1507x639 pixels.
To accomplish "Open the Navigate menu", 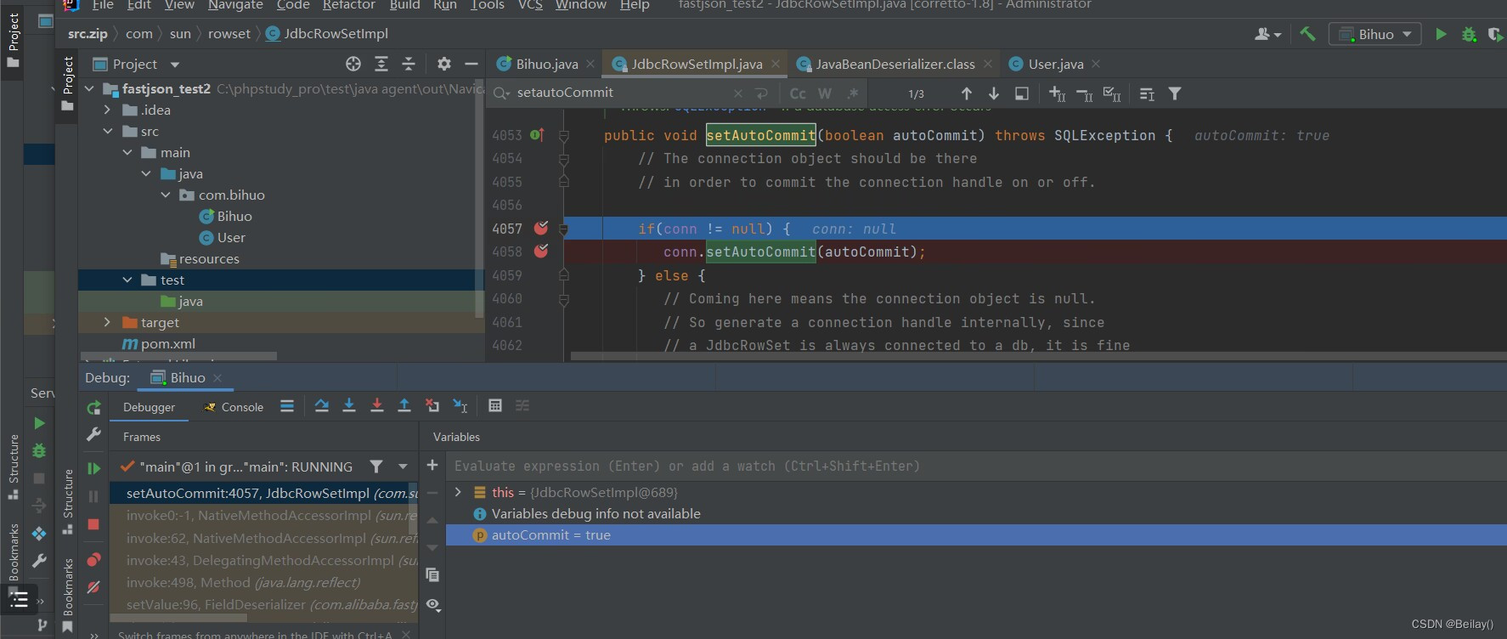I will [235, 5].
